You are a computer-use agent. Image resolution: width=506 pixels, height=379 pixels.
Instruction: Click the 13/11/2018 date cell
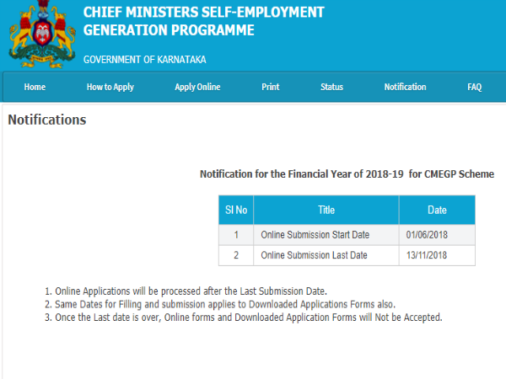(x=427, y=255)
